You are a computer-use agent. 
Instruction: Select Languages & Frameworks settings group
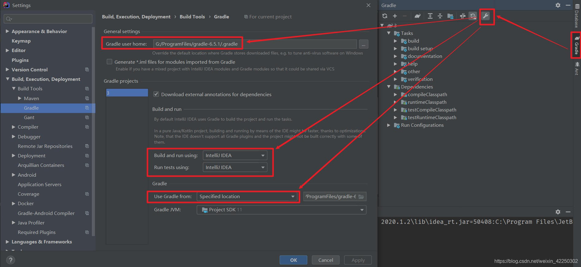click(42, 242)
